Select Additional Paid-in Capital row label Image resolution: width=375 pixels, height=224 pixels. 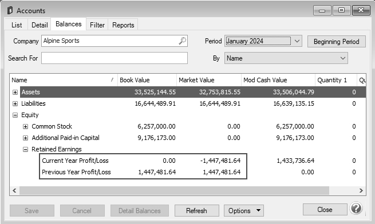65,138
